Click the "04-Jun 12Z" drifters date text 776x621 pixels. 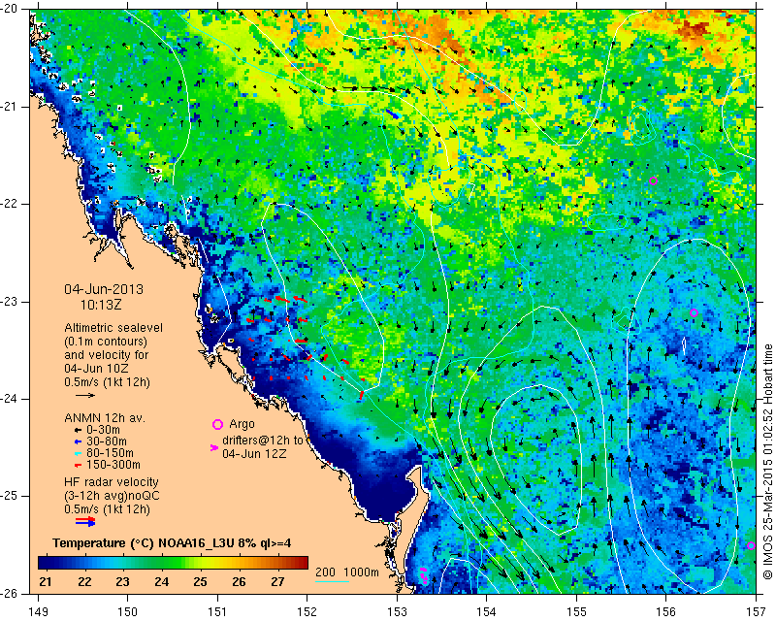click(x=254, y=453)
